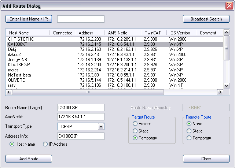Screen dimensions: 235x168
Task: Focus the host name search input field
Action: pos(81,19)
